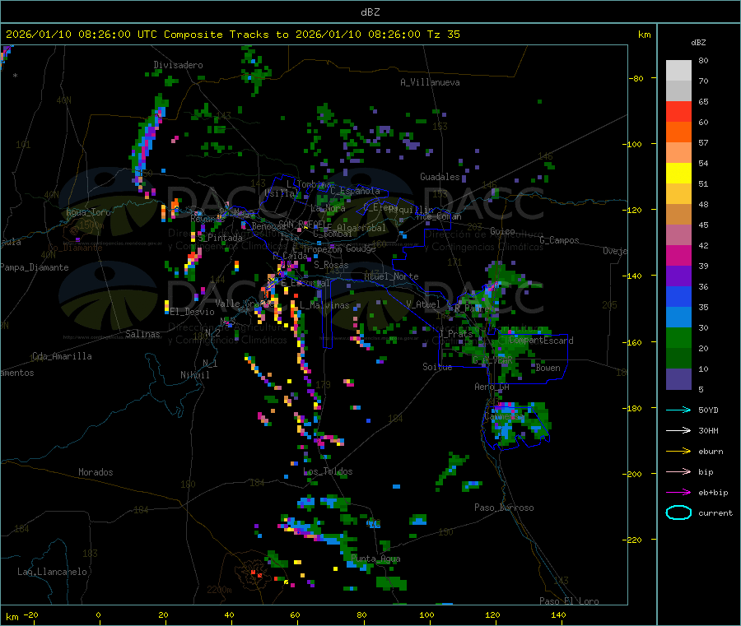Click the 5–10 dBZ purple color swatch

click(678, 379)
